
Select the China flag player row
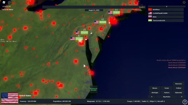(166, 10)
